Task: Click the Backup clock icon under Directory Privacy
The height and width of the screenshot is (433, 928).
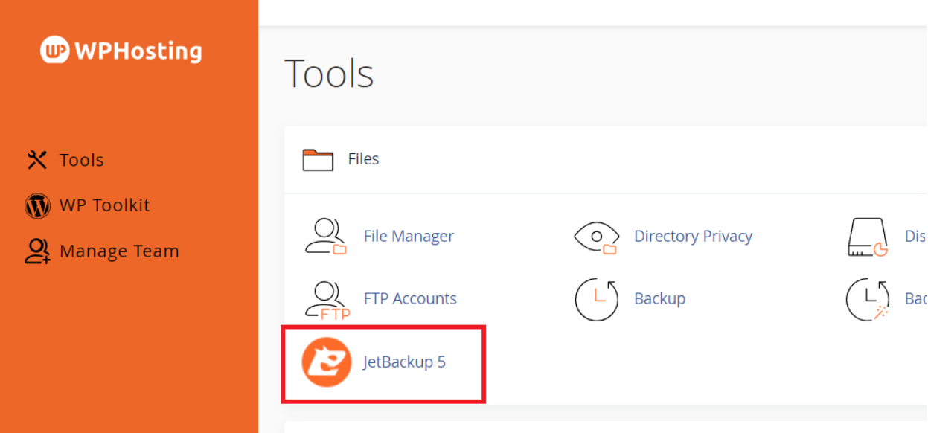Action: 597,299
